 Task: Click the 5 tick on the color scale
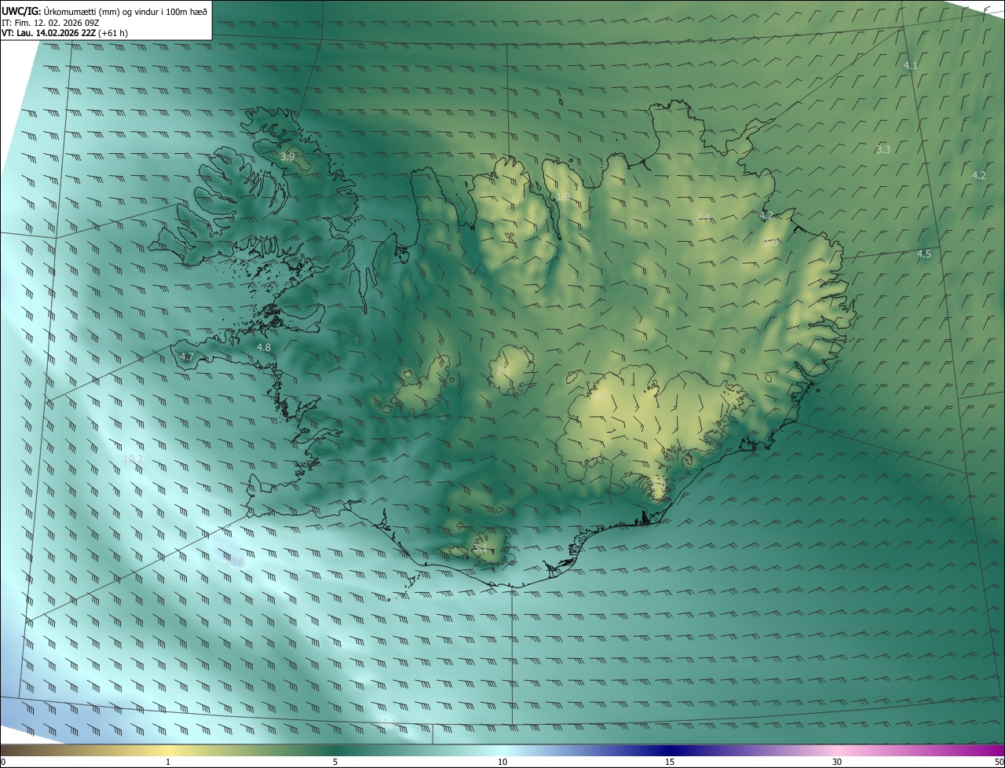point(335,762)
